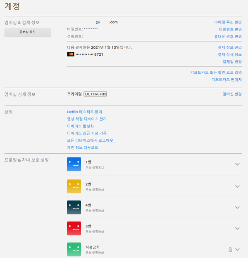Image resolution: width=248 pixels, height=258 pixels.
Task: Expand the 2번 profile chevron
Action: tap(237, 186)
